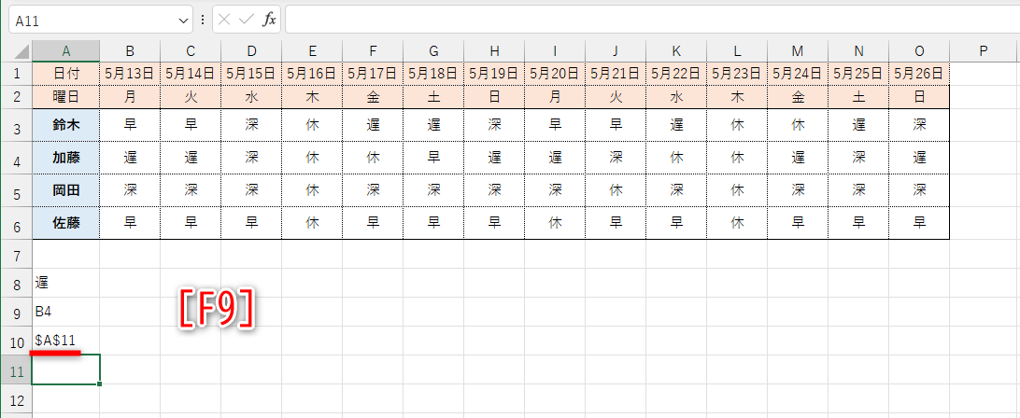Click the Enter checkmark icon in formula bar
The width and height of the screenshot is (1020, 418).
point(247,19)
